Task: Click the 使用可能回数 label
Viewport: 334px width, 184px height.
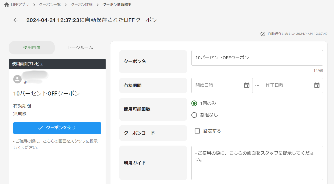Action: click(x=137, y=109)
